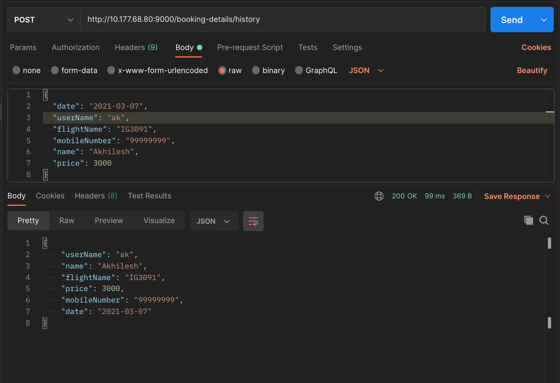Click the Beautify link
This screenshot has height=383, width=560.
pyautogui.click(x=532, y=70)
